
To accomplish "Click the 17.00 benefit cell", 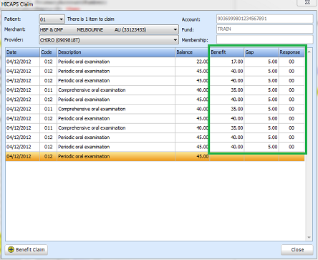I will click(x=227, y=62).
